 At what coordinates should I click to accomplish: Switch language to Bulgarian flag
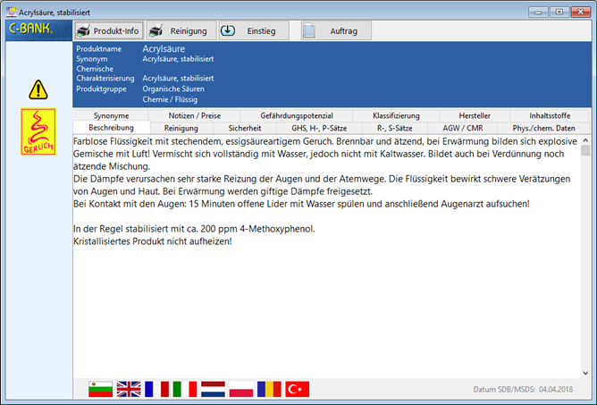tap(101, 389)
